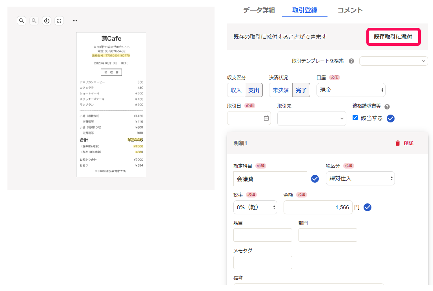Screen dimensions: 433x291
Task: Open the 取引先 dropdown
Action: pos(311,119)
